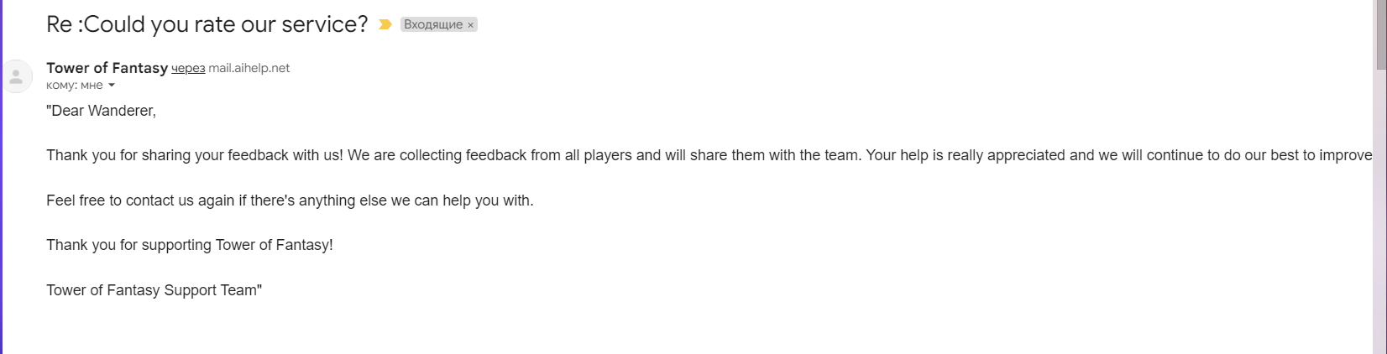Click the 'через' link next to sender
1387x354 pixels.
pyautogui.click(x=188, y=68)
